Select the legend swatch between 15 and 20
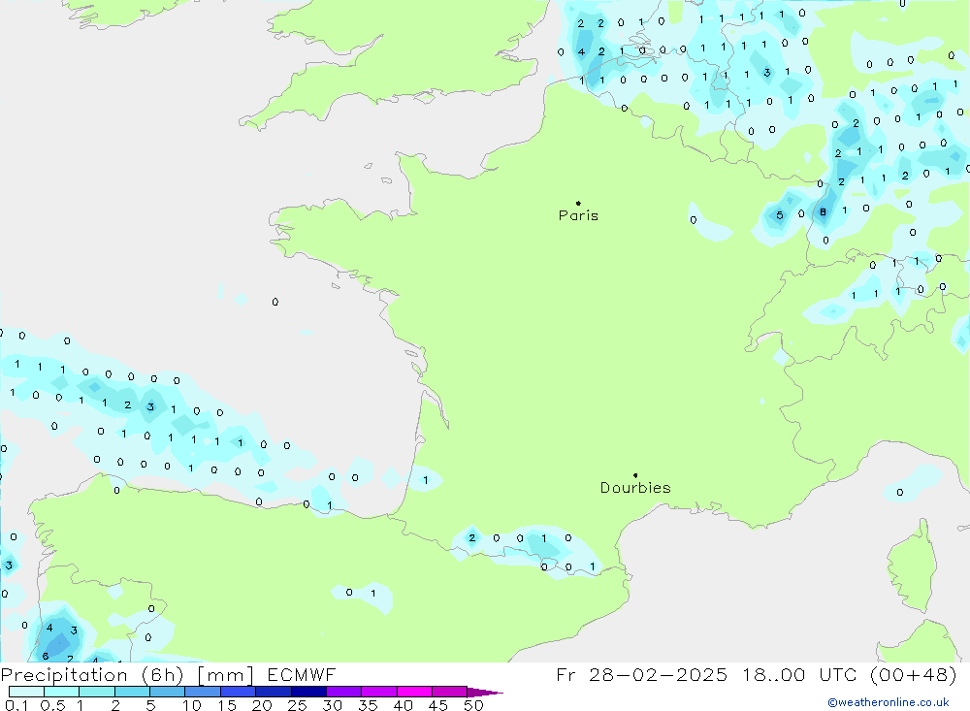 (x=238, y=693)
